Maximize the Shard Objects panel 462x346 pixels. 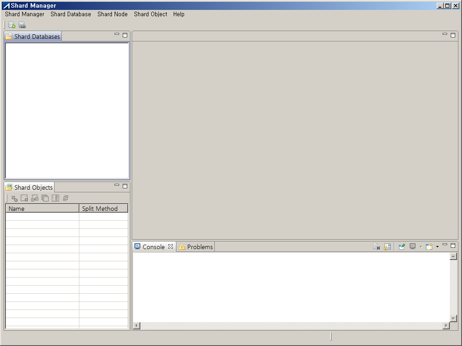[x=125, y=186]
